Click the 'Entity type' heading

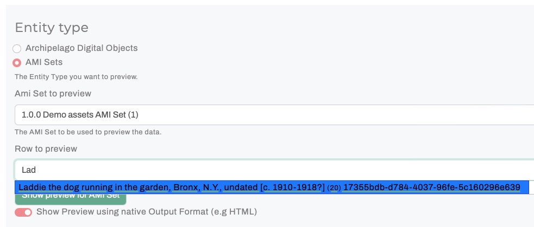point(52,28)
